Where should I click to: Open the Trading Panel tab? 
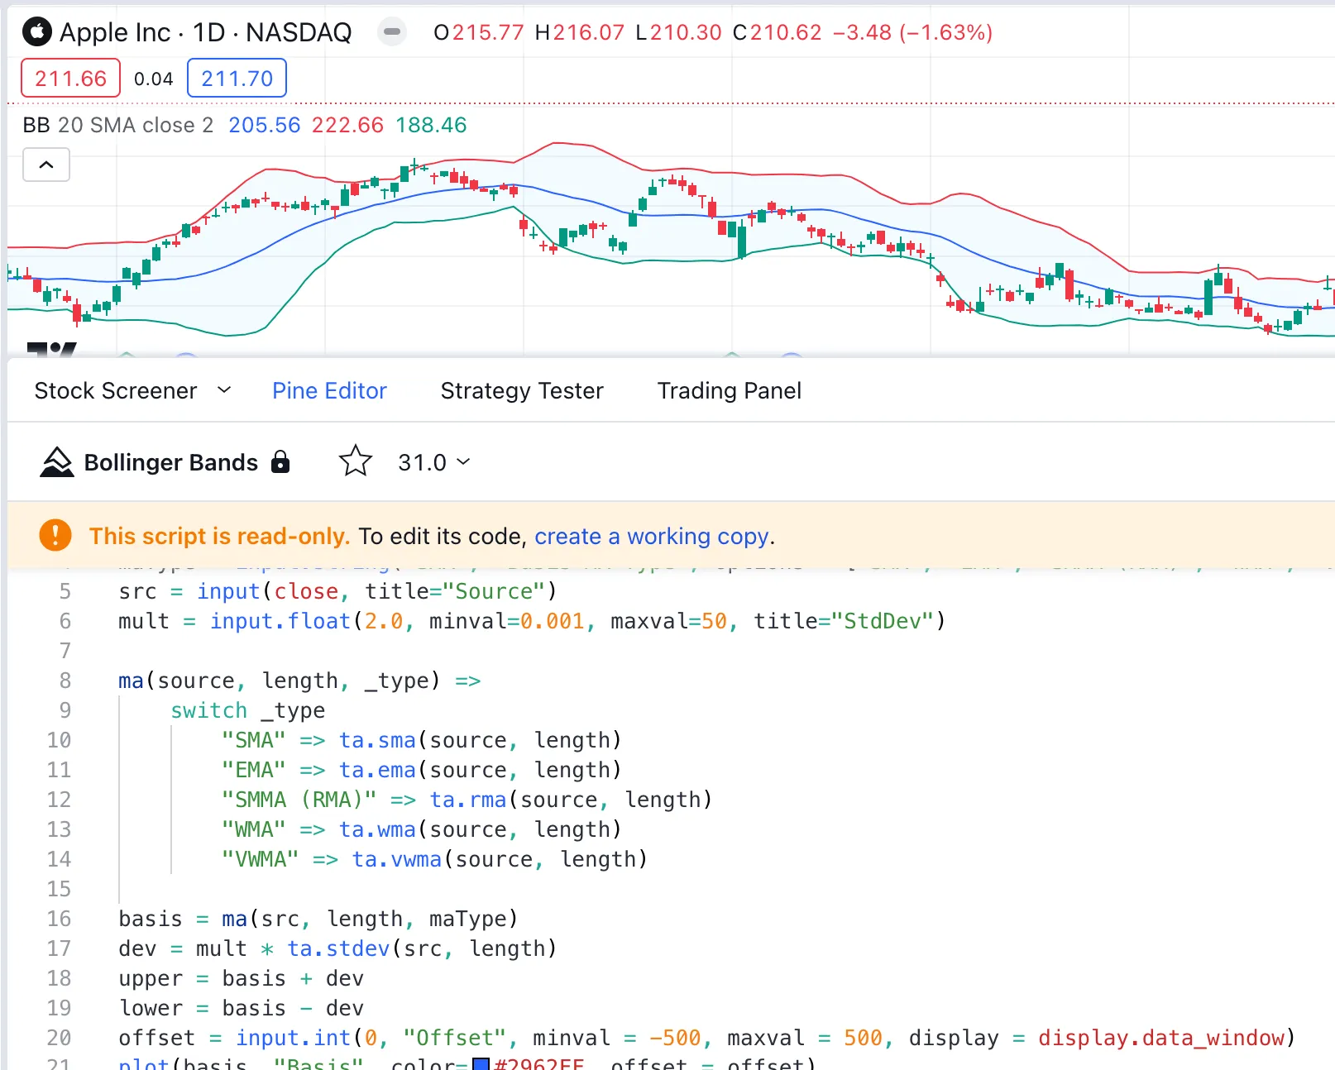click(x=729, y=390)
